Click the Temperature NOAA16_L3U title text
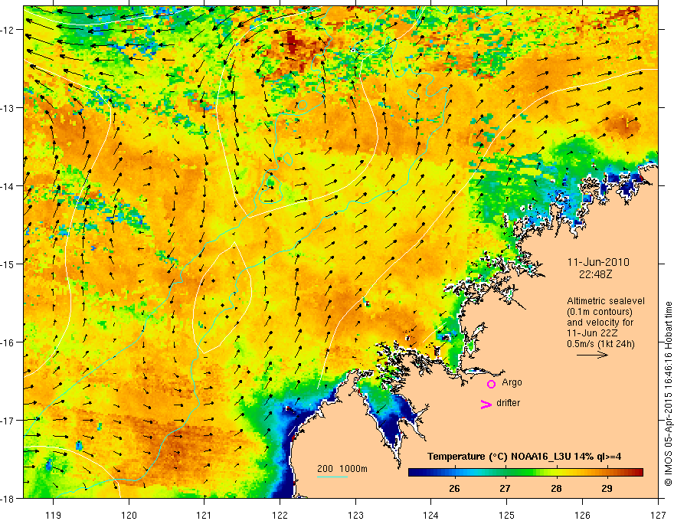This screenshot has height=521, width=674. click(524, 457)
